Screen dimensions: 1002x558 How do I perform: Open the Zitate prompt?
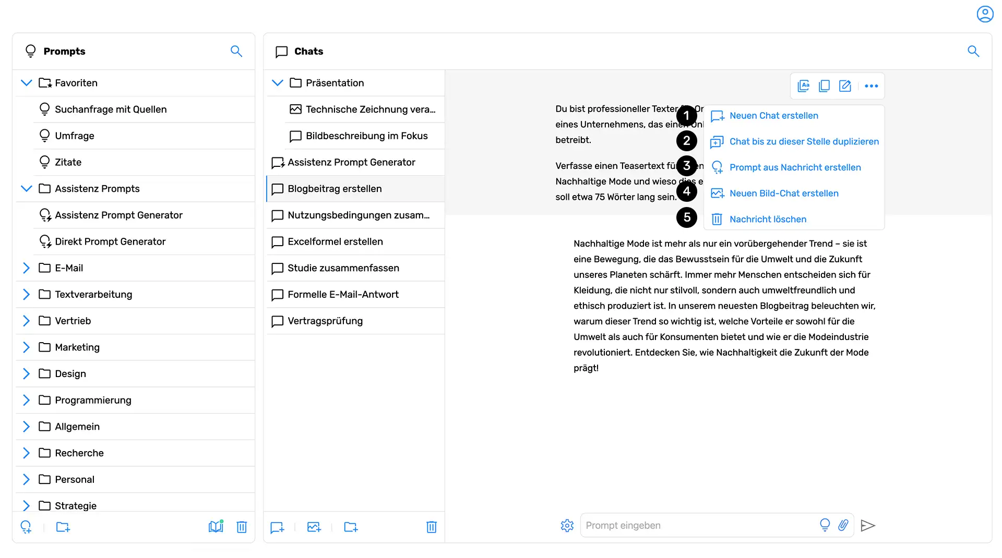point(144,162)
